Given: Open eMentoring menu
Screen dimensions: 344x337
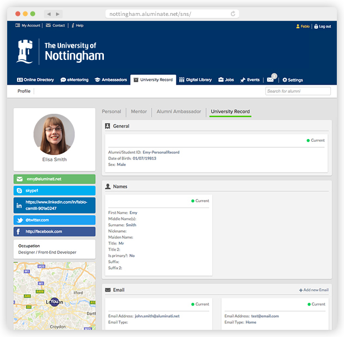Looking at the screenshot, I should pos(74,80).
